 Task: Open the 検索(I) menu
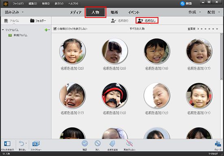pyautogui.click(x=46, y=4)
